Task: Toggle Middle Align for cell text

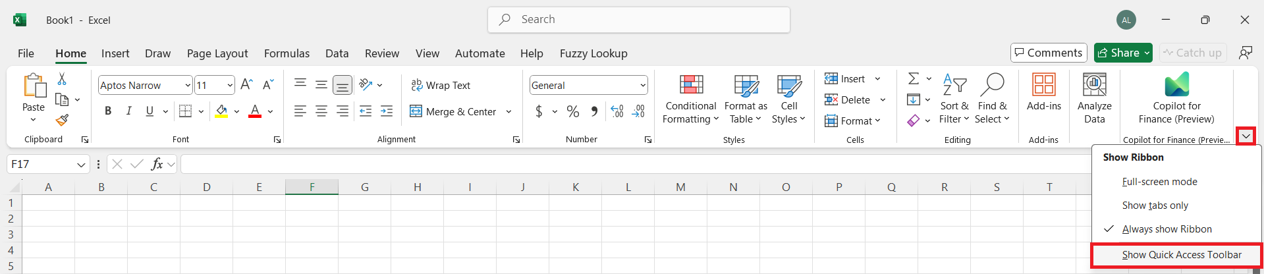Action: (321, 84)
